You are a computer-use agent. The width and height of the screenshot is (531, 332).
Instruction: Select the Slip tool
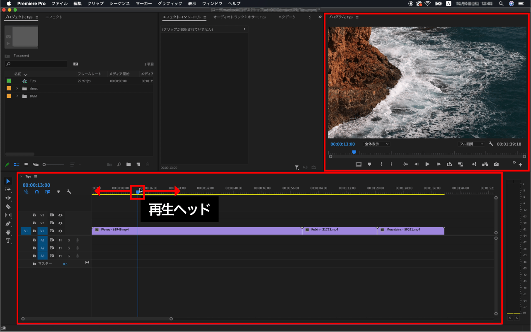click(x=8, y=215)
